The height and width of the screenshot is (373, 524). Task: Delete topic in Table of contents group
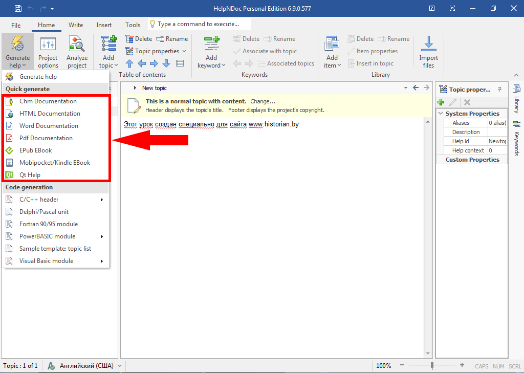click(139, 39)
